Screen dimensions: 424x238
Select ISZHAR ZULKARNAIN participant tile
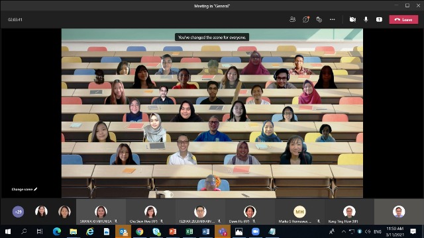[x=200, y=212]
